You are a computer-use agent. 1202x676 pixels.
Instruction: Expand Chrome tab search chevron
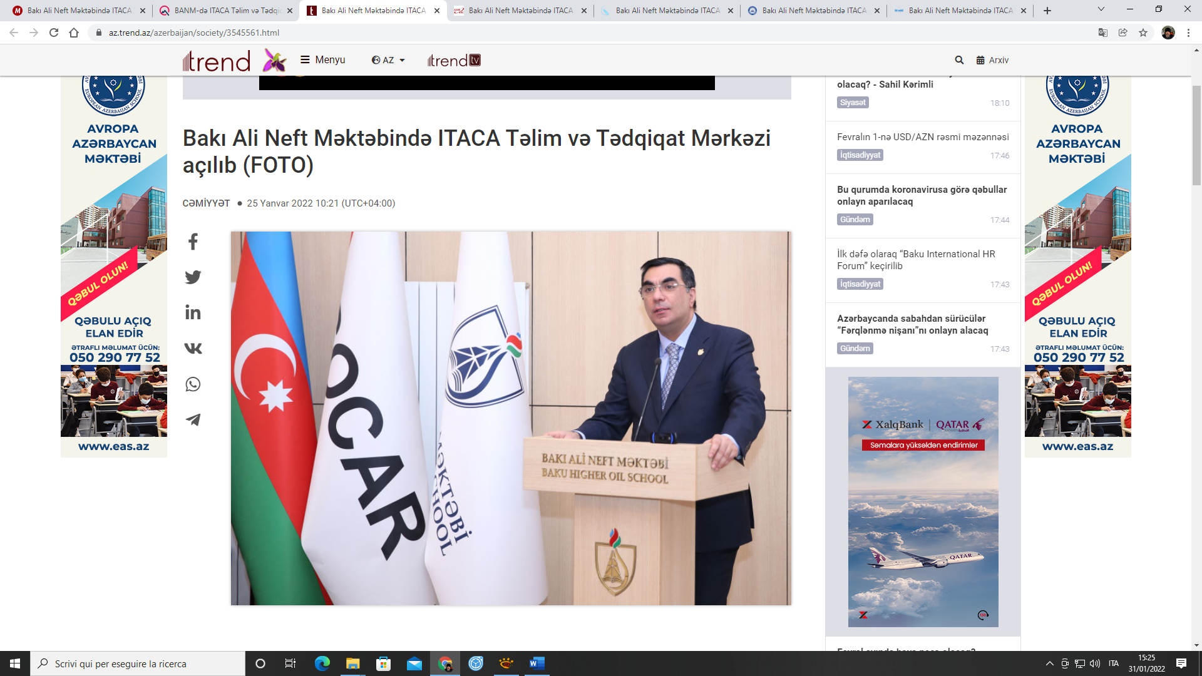pyautogui.click(x=1101, y=9)
